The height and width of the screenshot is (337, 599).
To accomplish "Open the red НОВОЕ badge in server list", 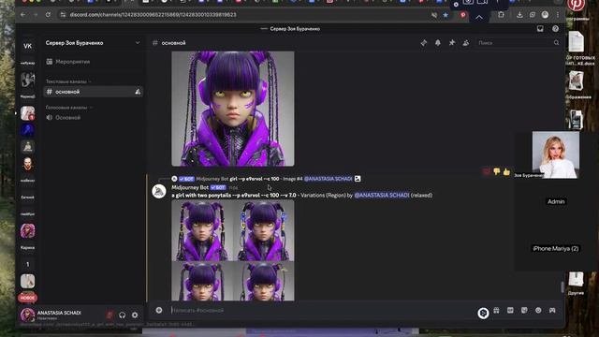I will coord(27,298).
